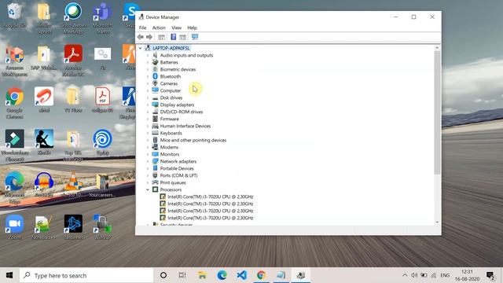
Task: Click the Forward arrow in Device Manager toolbar
Action: point(149,37)
